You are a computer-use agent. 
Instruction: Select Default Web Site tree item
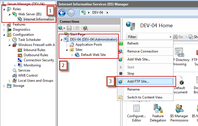(x=93, y=55)
